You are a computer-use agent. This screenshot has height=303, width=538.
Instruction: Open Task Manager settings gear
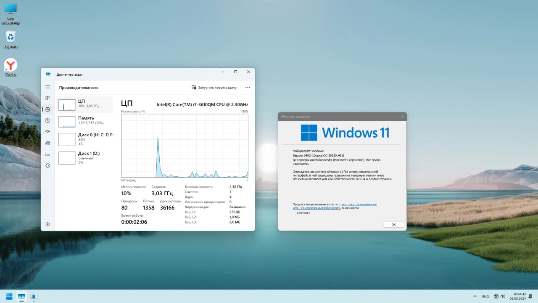(47, 224)
